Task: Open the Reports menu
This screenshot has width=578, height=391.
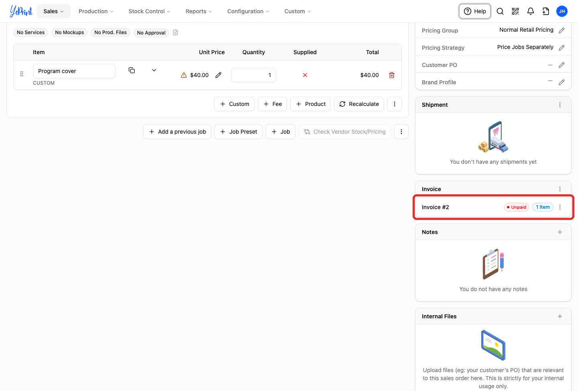Action: tap(199, 11)
